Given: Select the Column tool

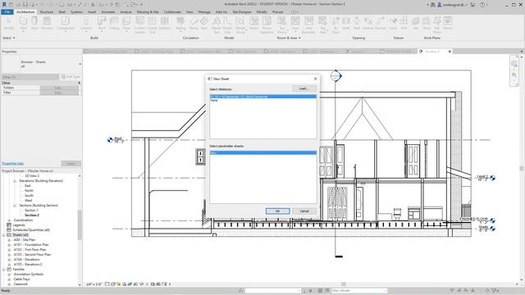Looking at the screenshot, I should tap(86, 24).
